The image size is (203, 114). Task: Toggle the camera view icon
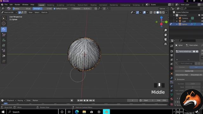coord(166,39)
